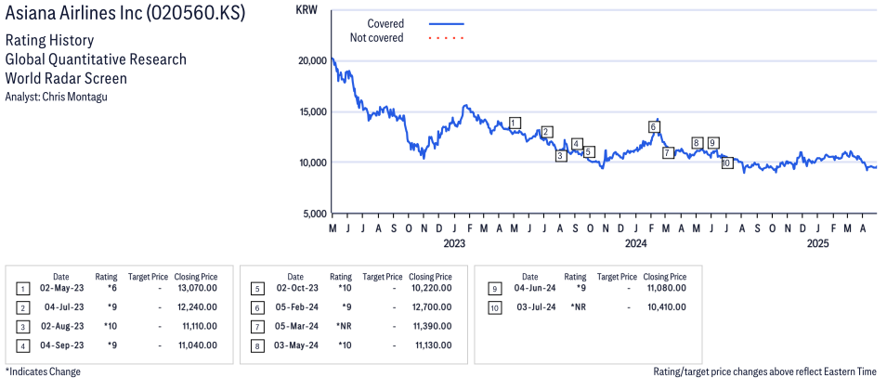Screen dimensions: 887x378
Task: Click the 20,000 y-axis value
Action: coord(312,60)
